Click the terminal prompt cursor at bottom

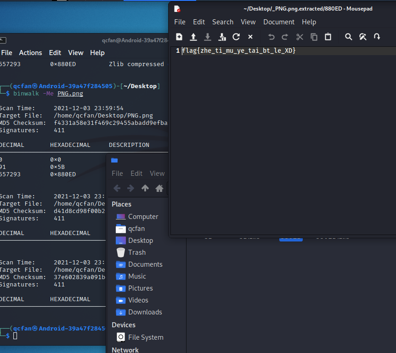coord(15,336)
